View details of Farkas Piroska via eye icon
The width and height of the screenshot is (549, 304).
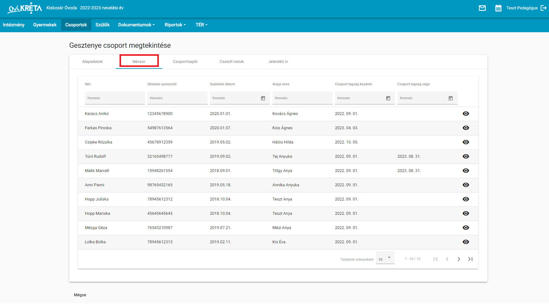coord(466,128)
